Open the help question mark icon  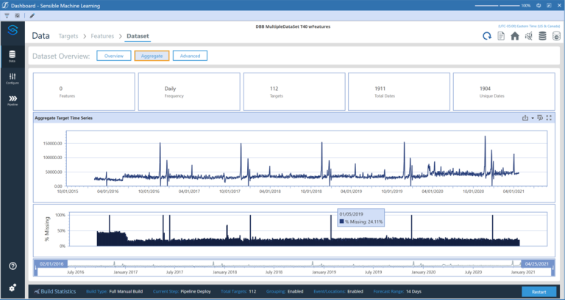coord(13,266)
